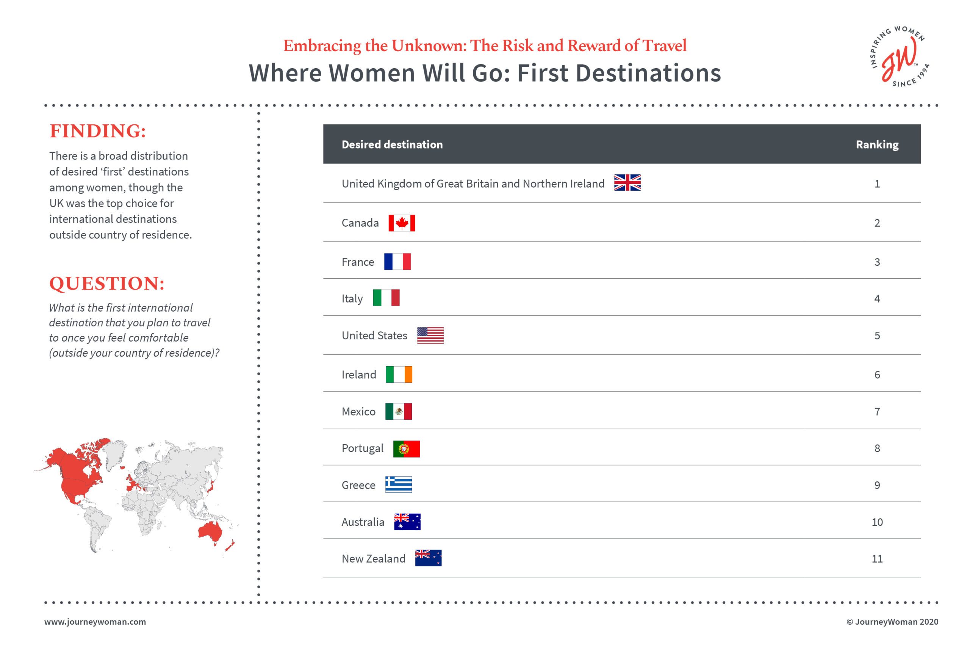Click the United Kingdom flag icon
The image size is (970, 649).
pos(627,183)
